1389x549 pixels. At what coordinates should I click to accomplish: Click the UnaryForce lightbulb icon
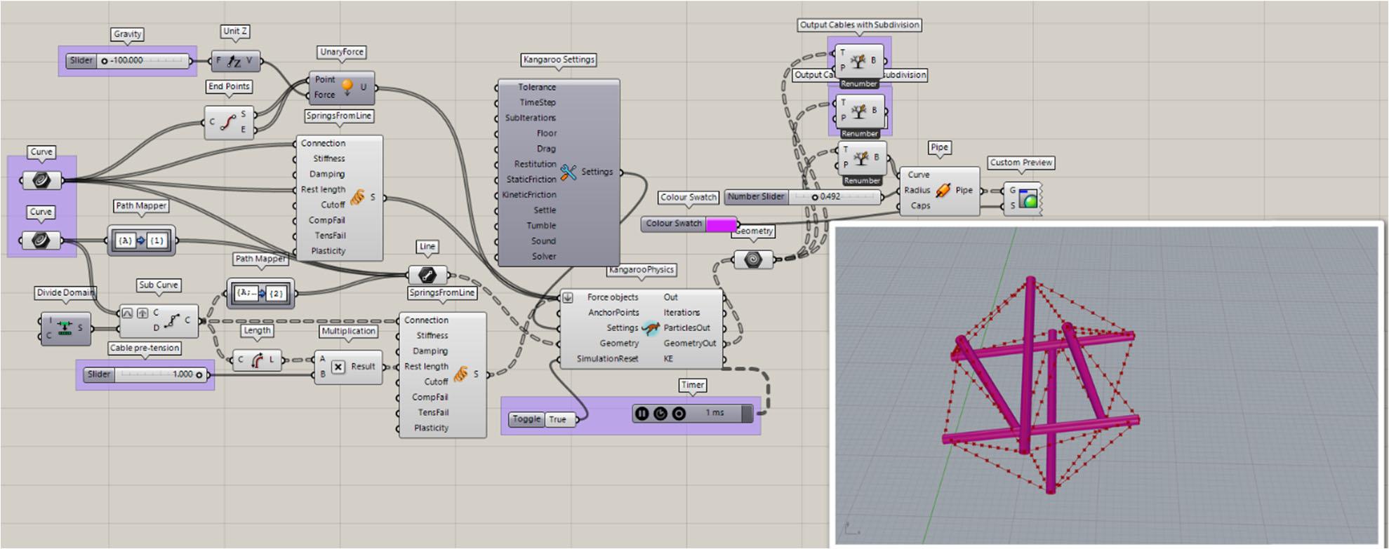coord(347,87)
